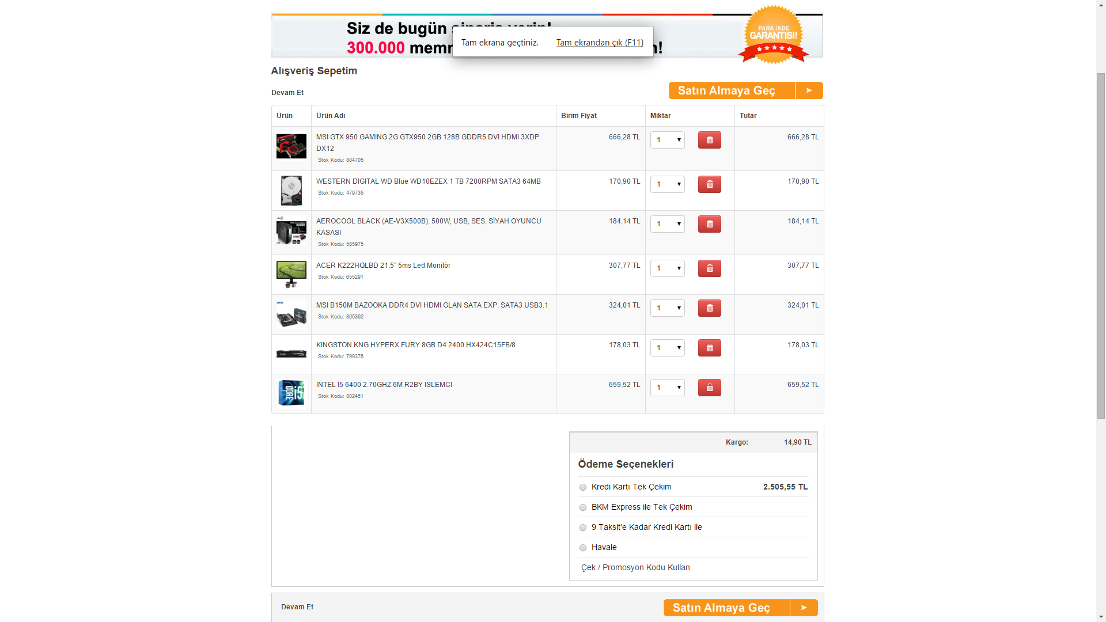Delete the Acer K222HQLBD monitor from cart
This screenshot has height=622, width=1106.
pos(709,268)
